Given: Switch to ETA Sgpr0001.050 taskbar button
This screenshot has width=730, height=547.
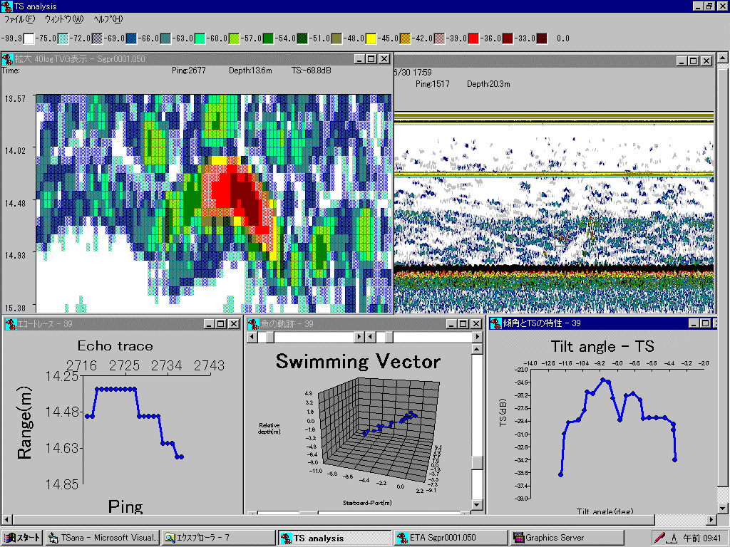Looking at the screenshot, I should 451,538.
